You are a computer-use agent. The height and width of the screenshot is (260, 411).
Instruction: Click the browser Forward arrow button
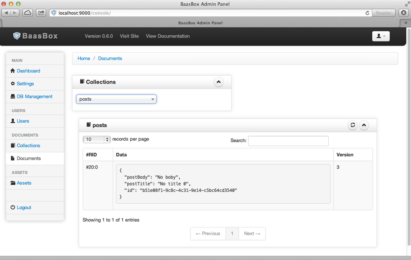(x=15, y=13)
